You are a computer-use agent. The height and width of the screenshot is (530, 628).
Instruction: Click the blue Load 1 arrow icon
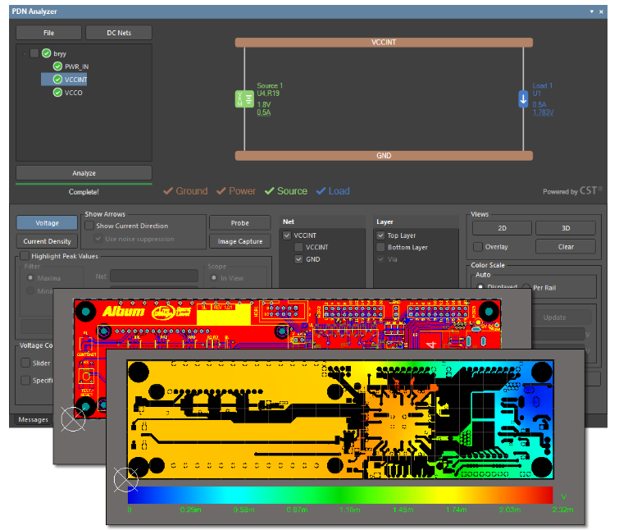click(x=523, y=99)
